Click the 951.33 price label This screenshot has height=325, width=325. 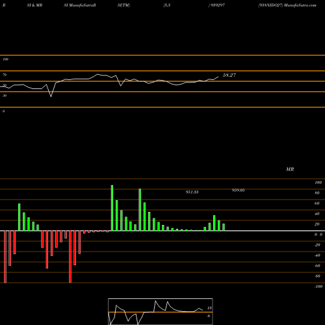click(192, 192)
